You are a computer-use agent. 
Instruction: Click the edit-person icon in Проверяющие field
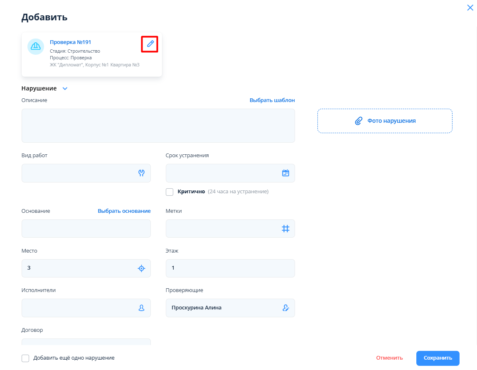click(285, 308)
